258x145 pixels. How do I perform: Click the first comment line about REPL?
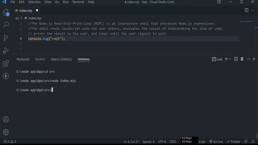coord(122,23)
